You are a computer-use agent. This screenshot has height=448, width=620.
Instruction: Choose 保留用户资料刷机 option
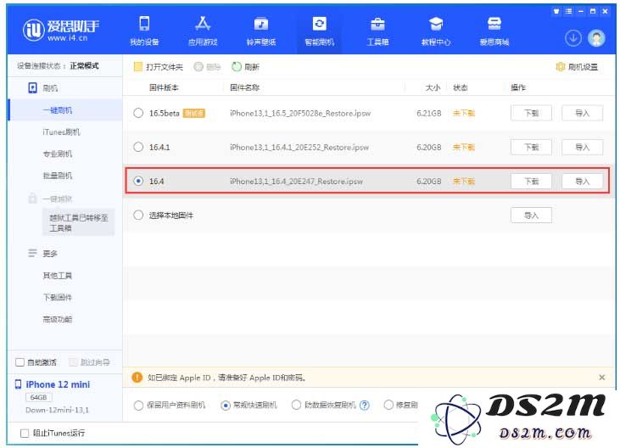pos(138,405)
